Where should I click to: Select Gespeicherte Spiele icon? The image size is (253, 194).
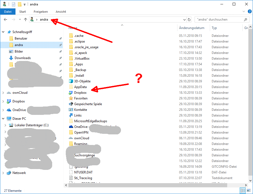pos(71,104)
